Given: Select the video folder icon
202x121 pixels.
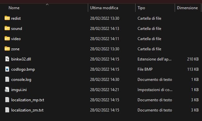Looking at the screenshot, I should click(x=7, y=38).
